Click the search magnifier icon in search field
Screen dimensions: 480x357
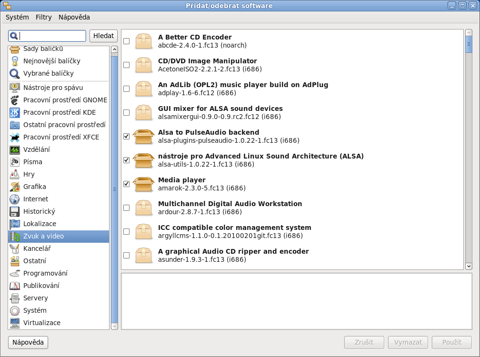[x=14, y=36]
